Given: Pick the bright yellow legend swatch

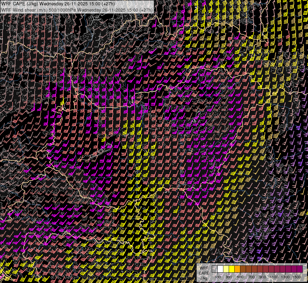Looking at the screenshot, I should click(232, 269).
